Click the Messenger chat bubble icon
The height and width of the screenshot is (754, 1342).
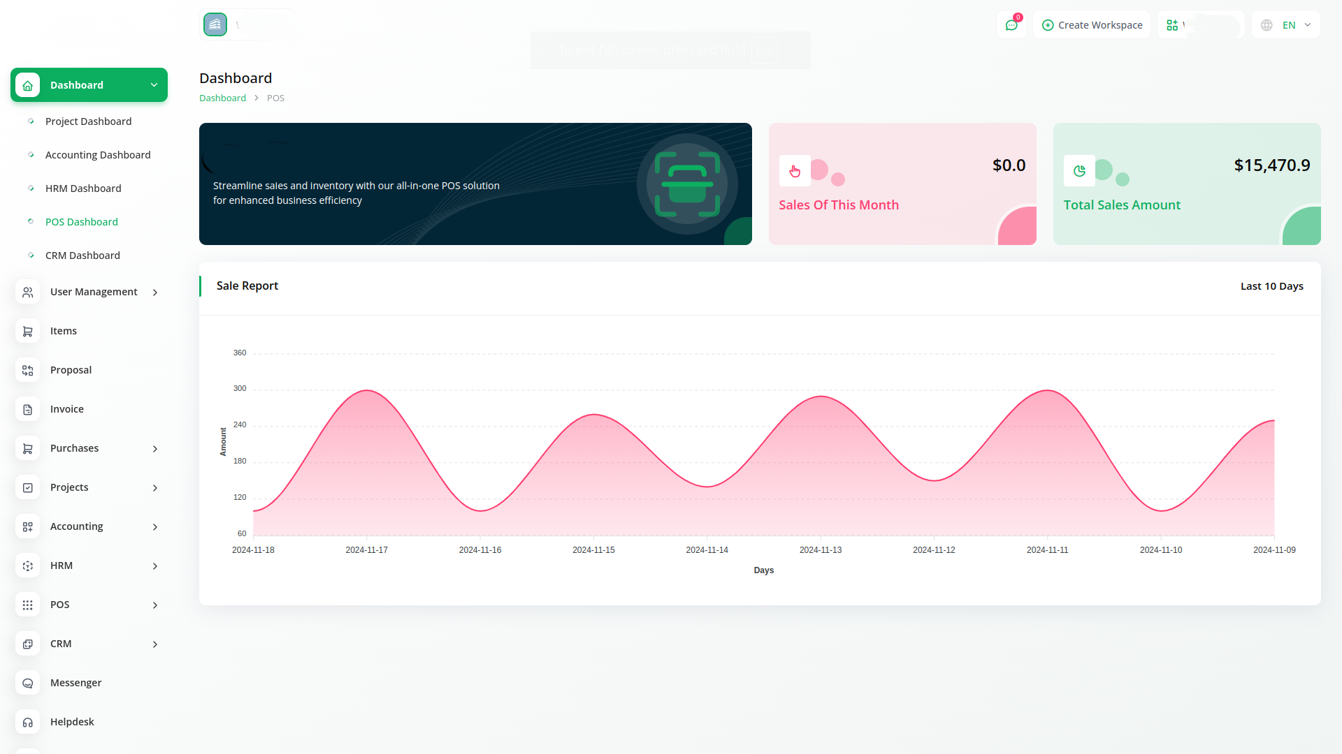(x=28, y=683)
